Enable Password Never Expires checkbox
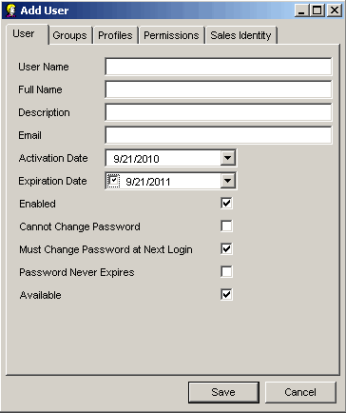The height and width of the screenshot is (413, 346). (x=226, y=272)
